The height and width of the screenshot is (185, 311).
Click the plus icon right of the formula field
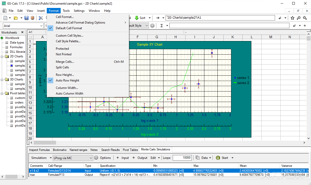click(x=305, y=26)
